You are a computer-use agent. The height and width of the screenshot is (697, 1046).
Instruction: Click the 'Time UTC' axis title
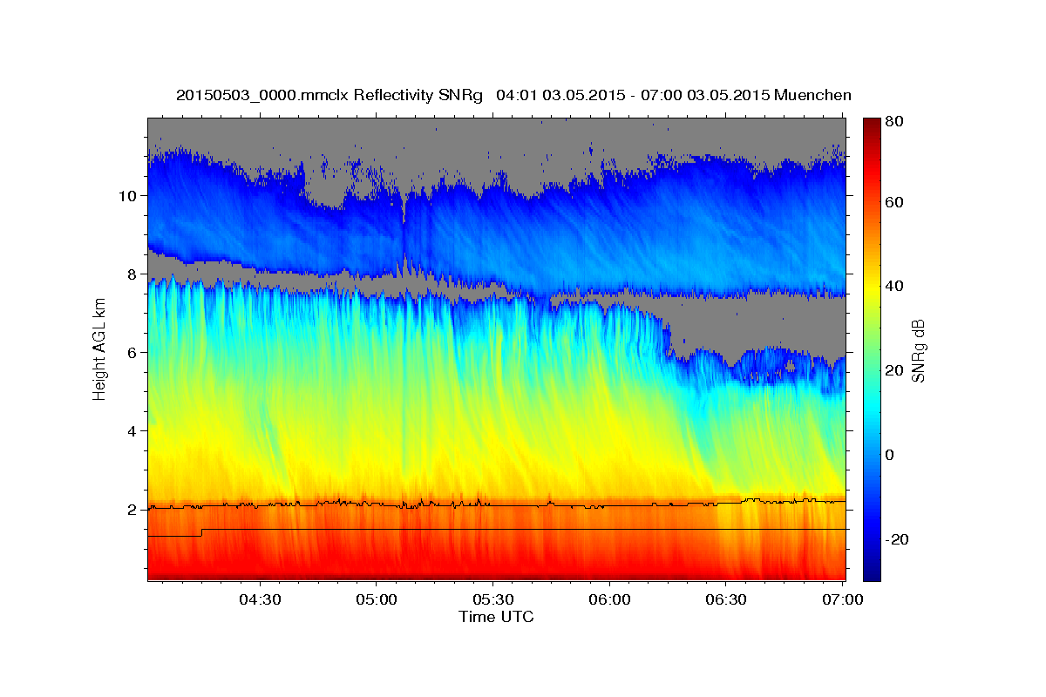[x=496, y=618]
